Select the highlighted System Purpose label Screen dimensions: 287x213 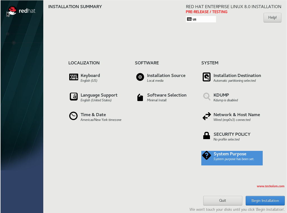click(x=230, y=154)
